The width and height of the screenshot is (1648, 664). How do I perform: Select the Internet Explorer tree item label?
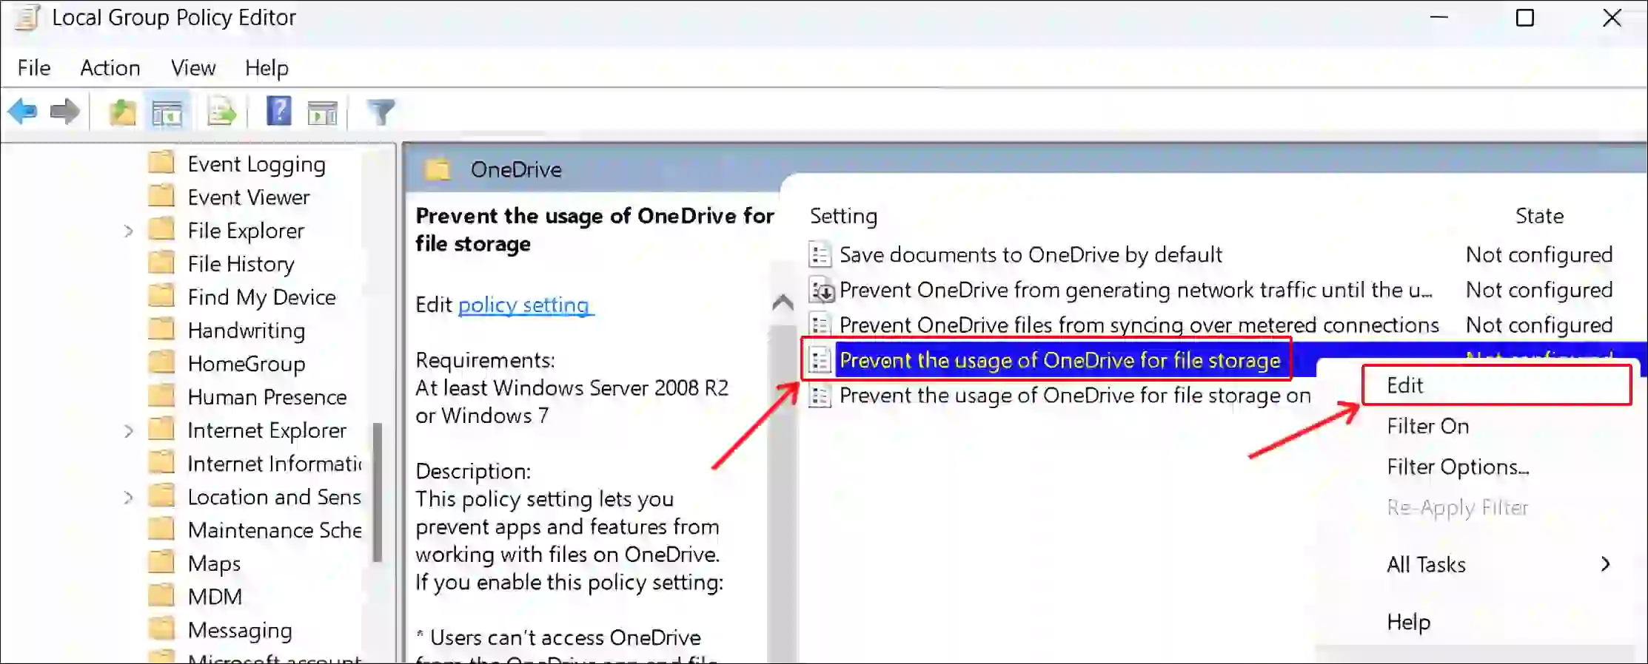pyautogui.click(x=267, y=430)
